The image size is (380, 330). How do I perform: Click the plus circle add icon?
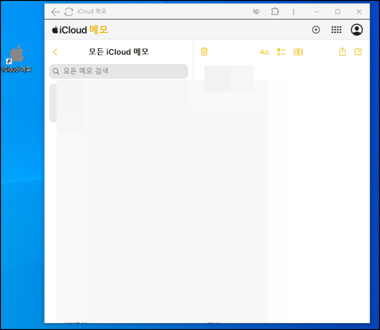coord(316,30)
